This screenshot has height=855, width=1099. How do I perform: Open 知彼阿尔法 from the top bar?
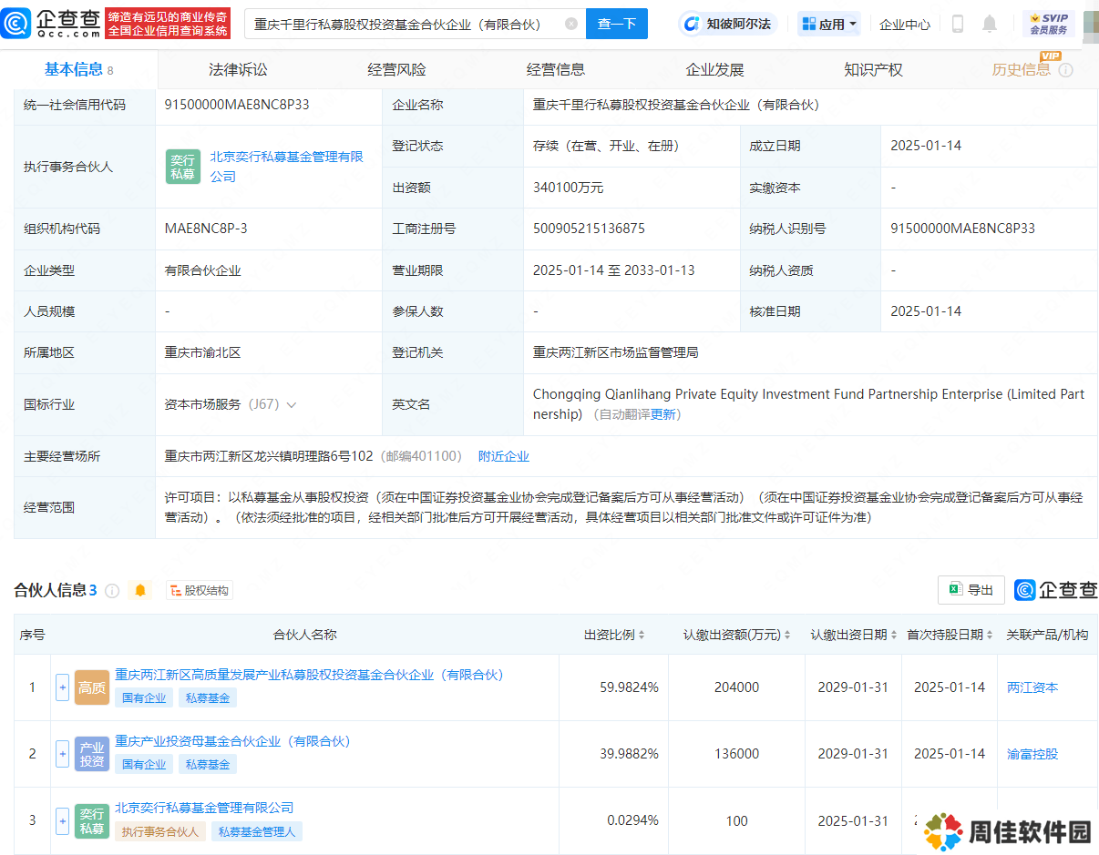(728, 24)
